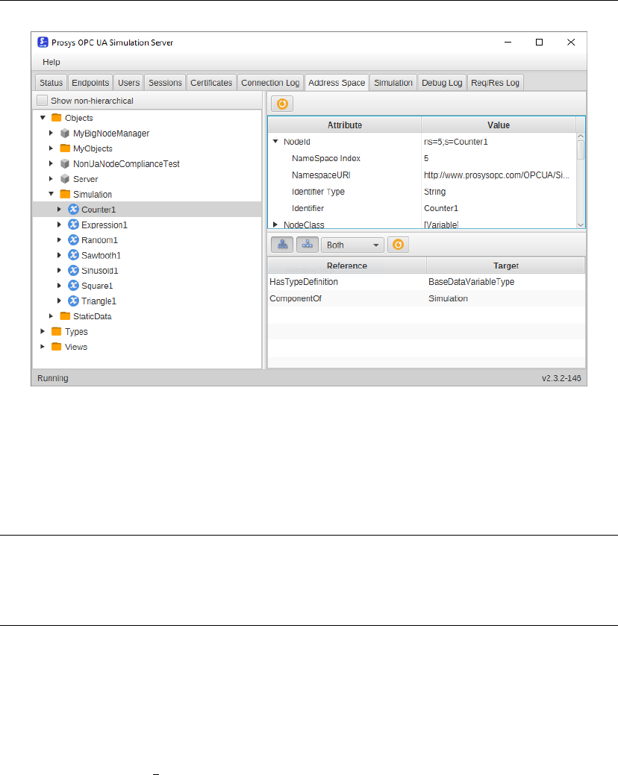Click the Running status text
Screen dimensions: 618x775
click(x=53, y=378)
